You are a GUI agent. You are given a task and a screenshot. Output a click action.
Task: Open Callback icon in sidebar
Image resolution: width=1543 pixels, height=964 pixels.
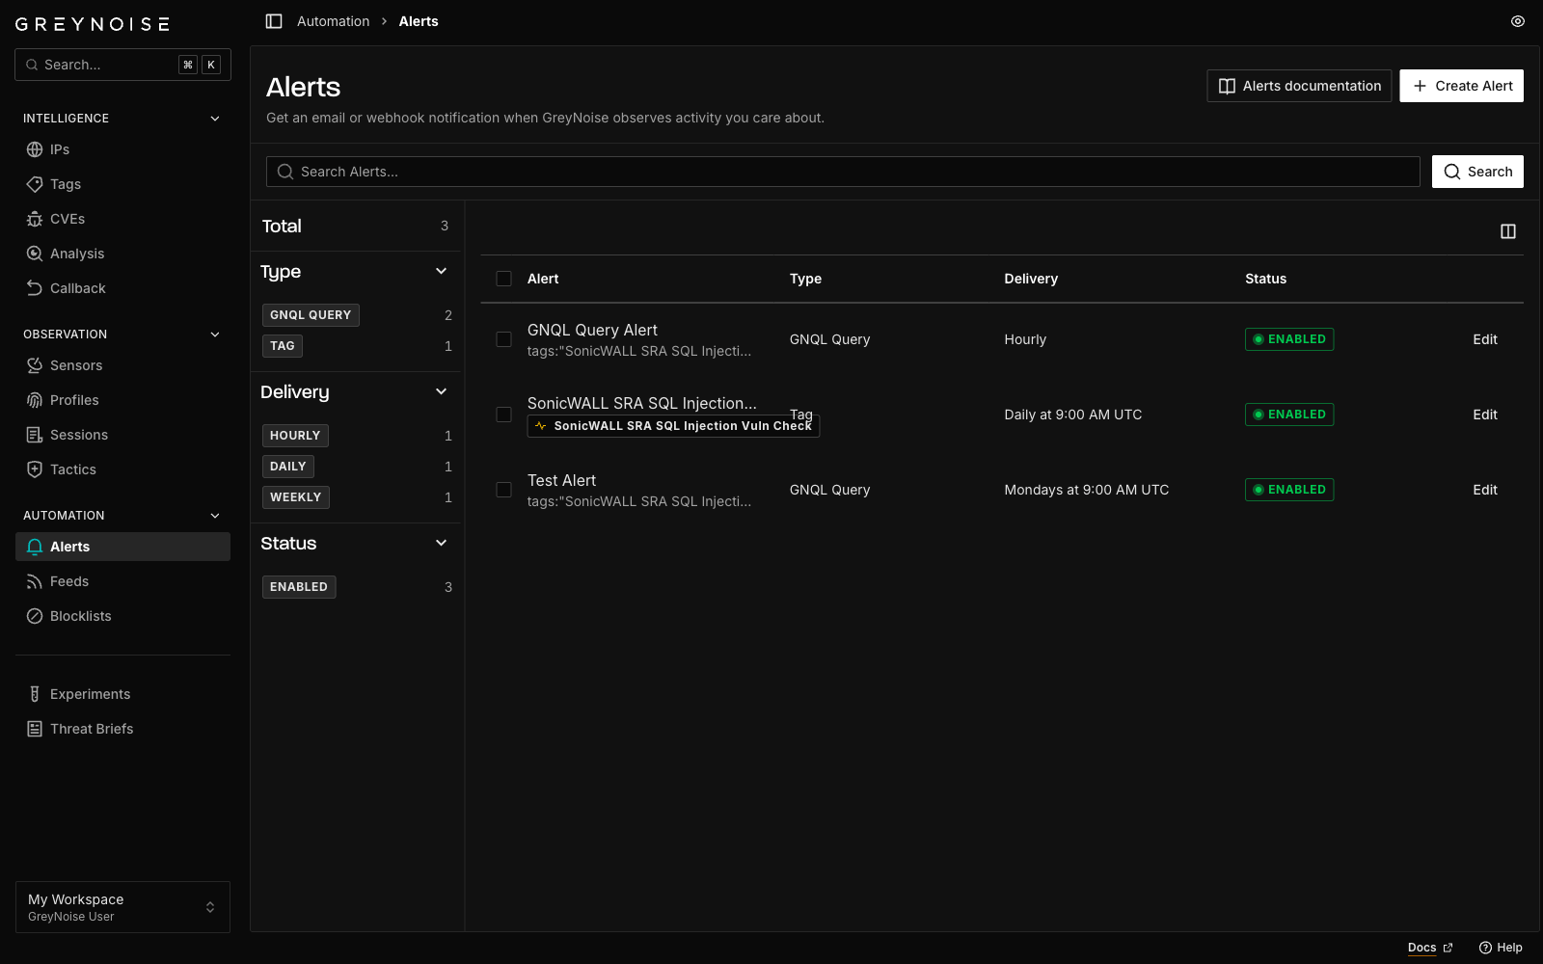coord(35,288)
